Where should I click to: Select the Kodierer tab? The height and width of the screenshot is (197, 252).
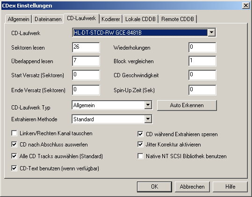110,19
